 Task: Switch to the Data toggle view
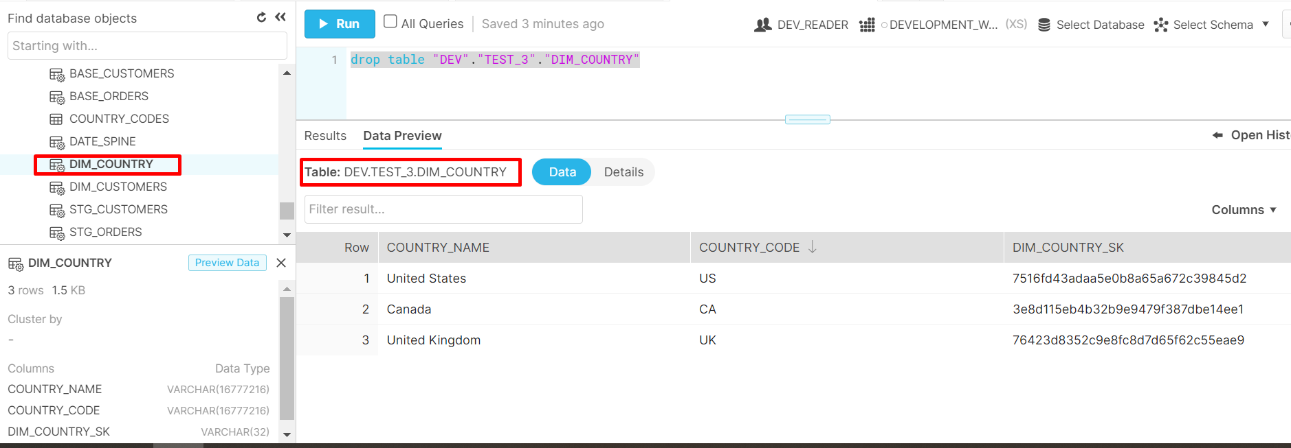coord(562,172)
